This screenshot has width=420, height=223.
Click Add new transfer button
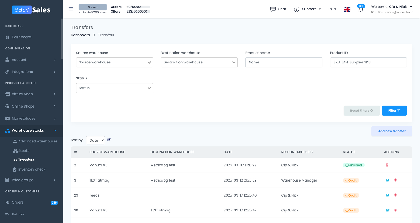(x=392, y=131)
